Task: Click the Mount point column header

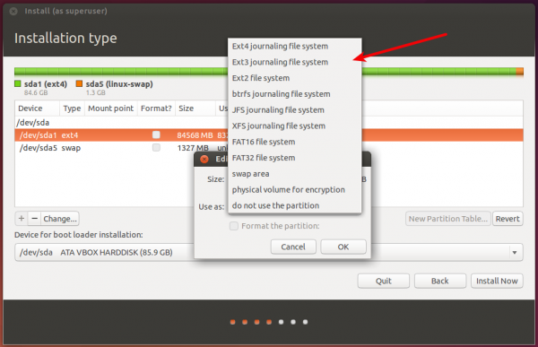Action: [110, 108]
